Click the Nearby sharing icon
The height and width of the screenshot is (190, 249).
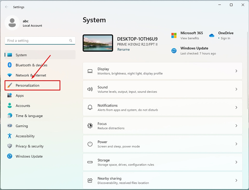coord(90,180)
